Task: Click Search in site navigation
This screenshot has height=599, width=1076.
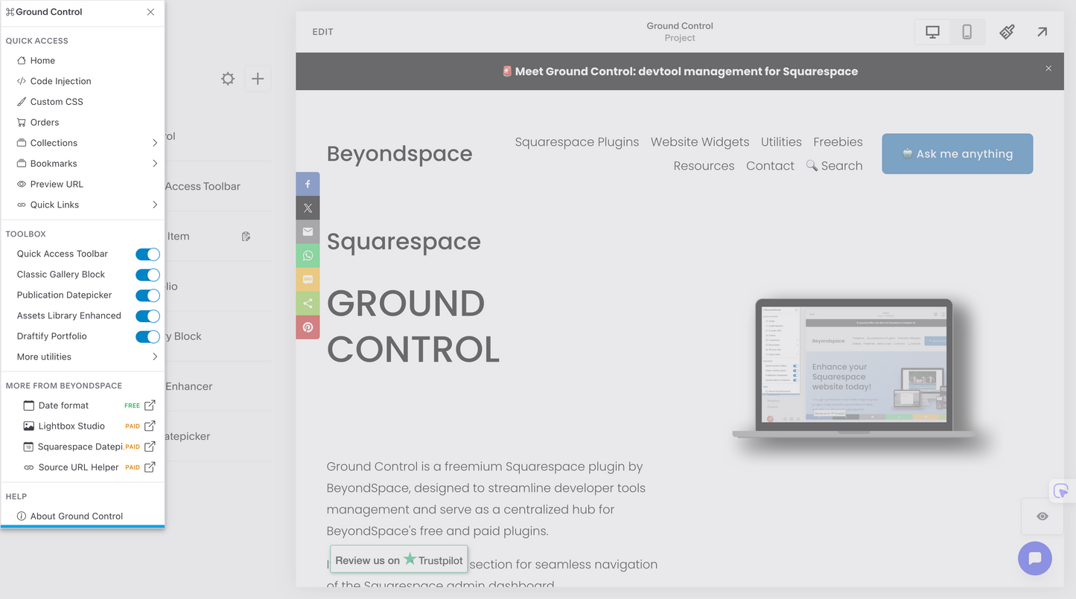Action: tap(834, 166)
